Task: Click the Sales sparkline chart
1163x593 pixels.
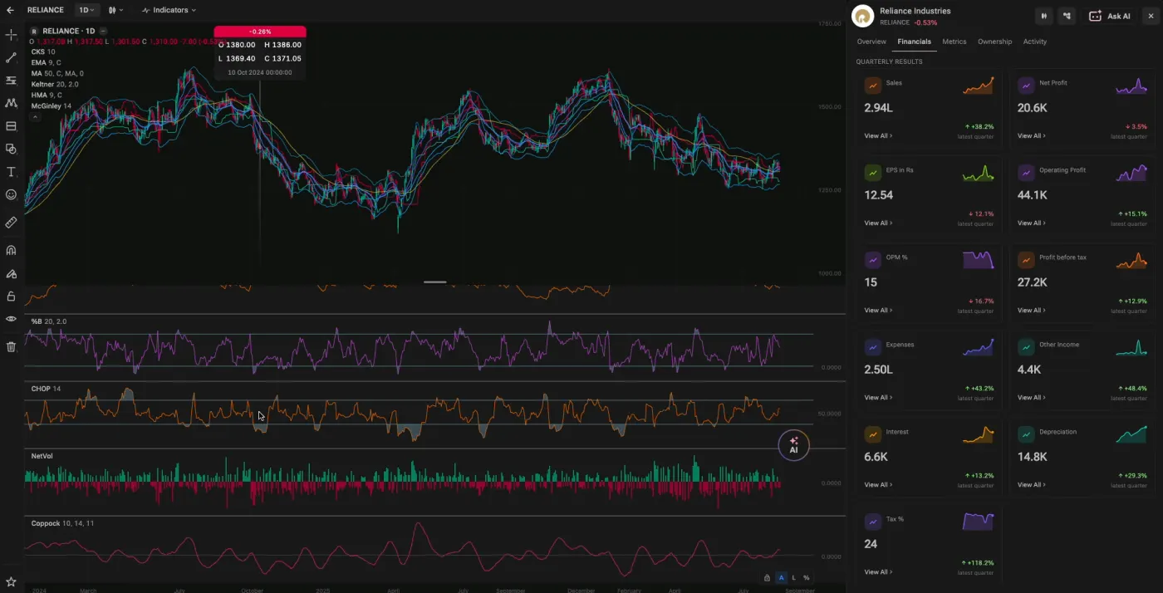Action: pyautogui.click(x=978, y=86)
